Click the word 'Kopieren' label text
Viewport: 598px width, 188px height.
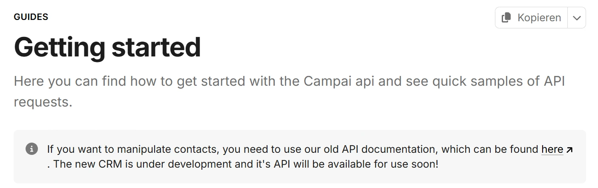pos(539,18)
